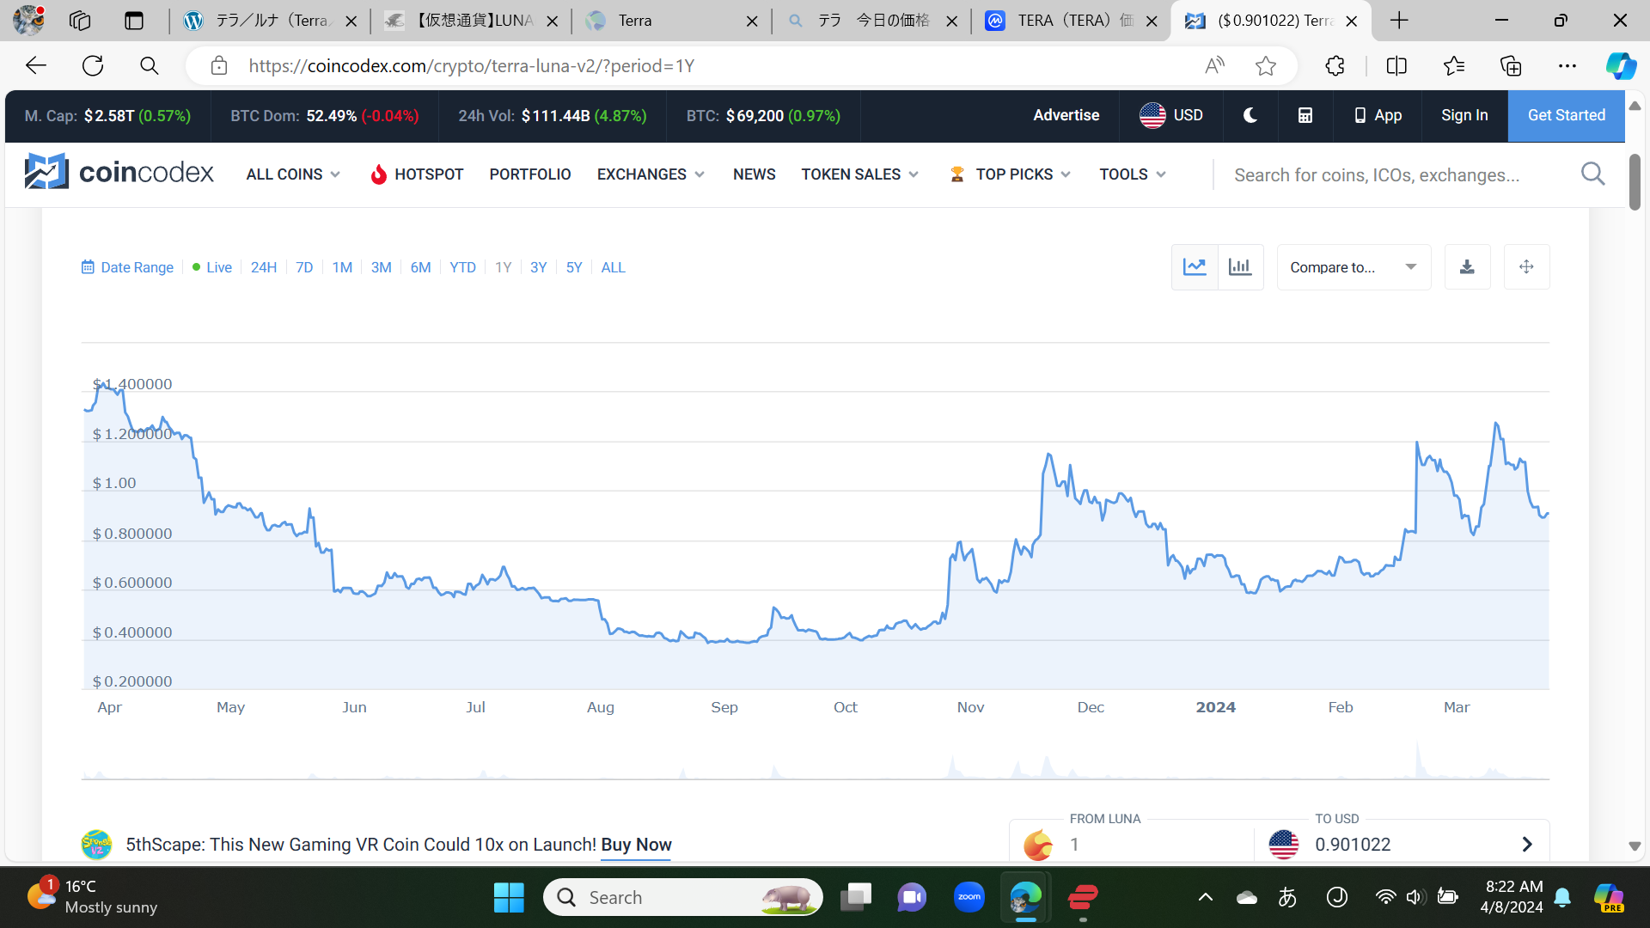Viewport: 1650px width, 928px height.
Task: Click the search magnifier icon
Action: pos(1592,174)
